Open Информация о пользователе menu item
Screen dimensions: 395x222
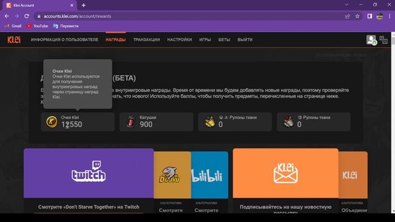pos(64,39)
